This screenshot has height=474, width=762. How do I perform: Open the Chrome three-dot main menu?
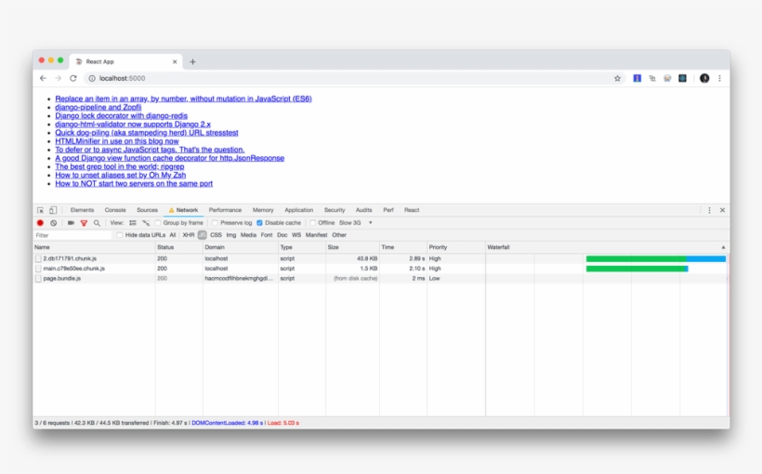click(719, 78)
